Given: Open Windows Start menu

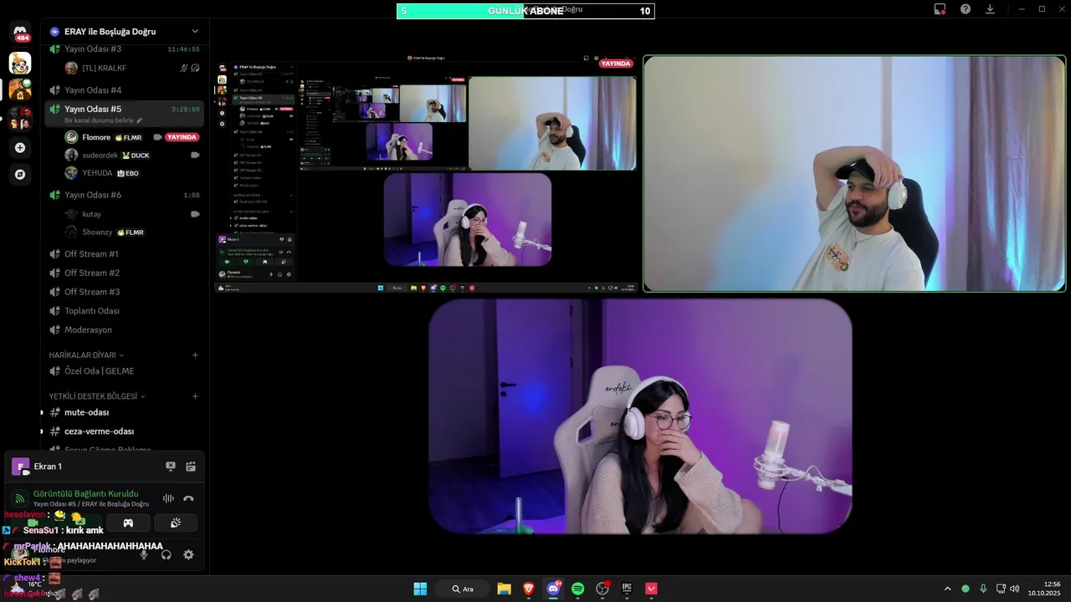Looking at the screenshot, I should (x=420, y=589).
